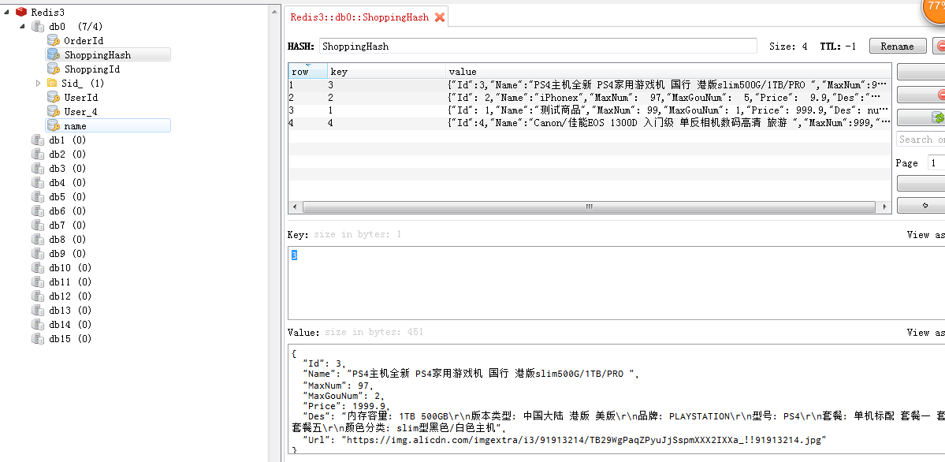Click the db0 database icon
Screen dimensions: 945x462
pyautogui.click(x=38, y=27)
